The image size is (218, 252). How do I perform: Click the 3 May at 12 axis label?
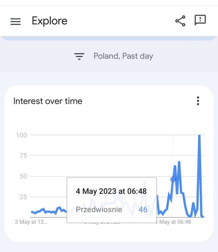pos(31,222)
